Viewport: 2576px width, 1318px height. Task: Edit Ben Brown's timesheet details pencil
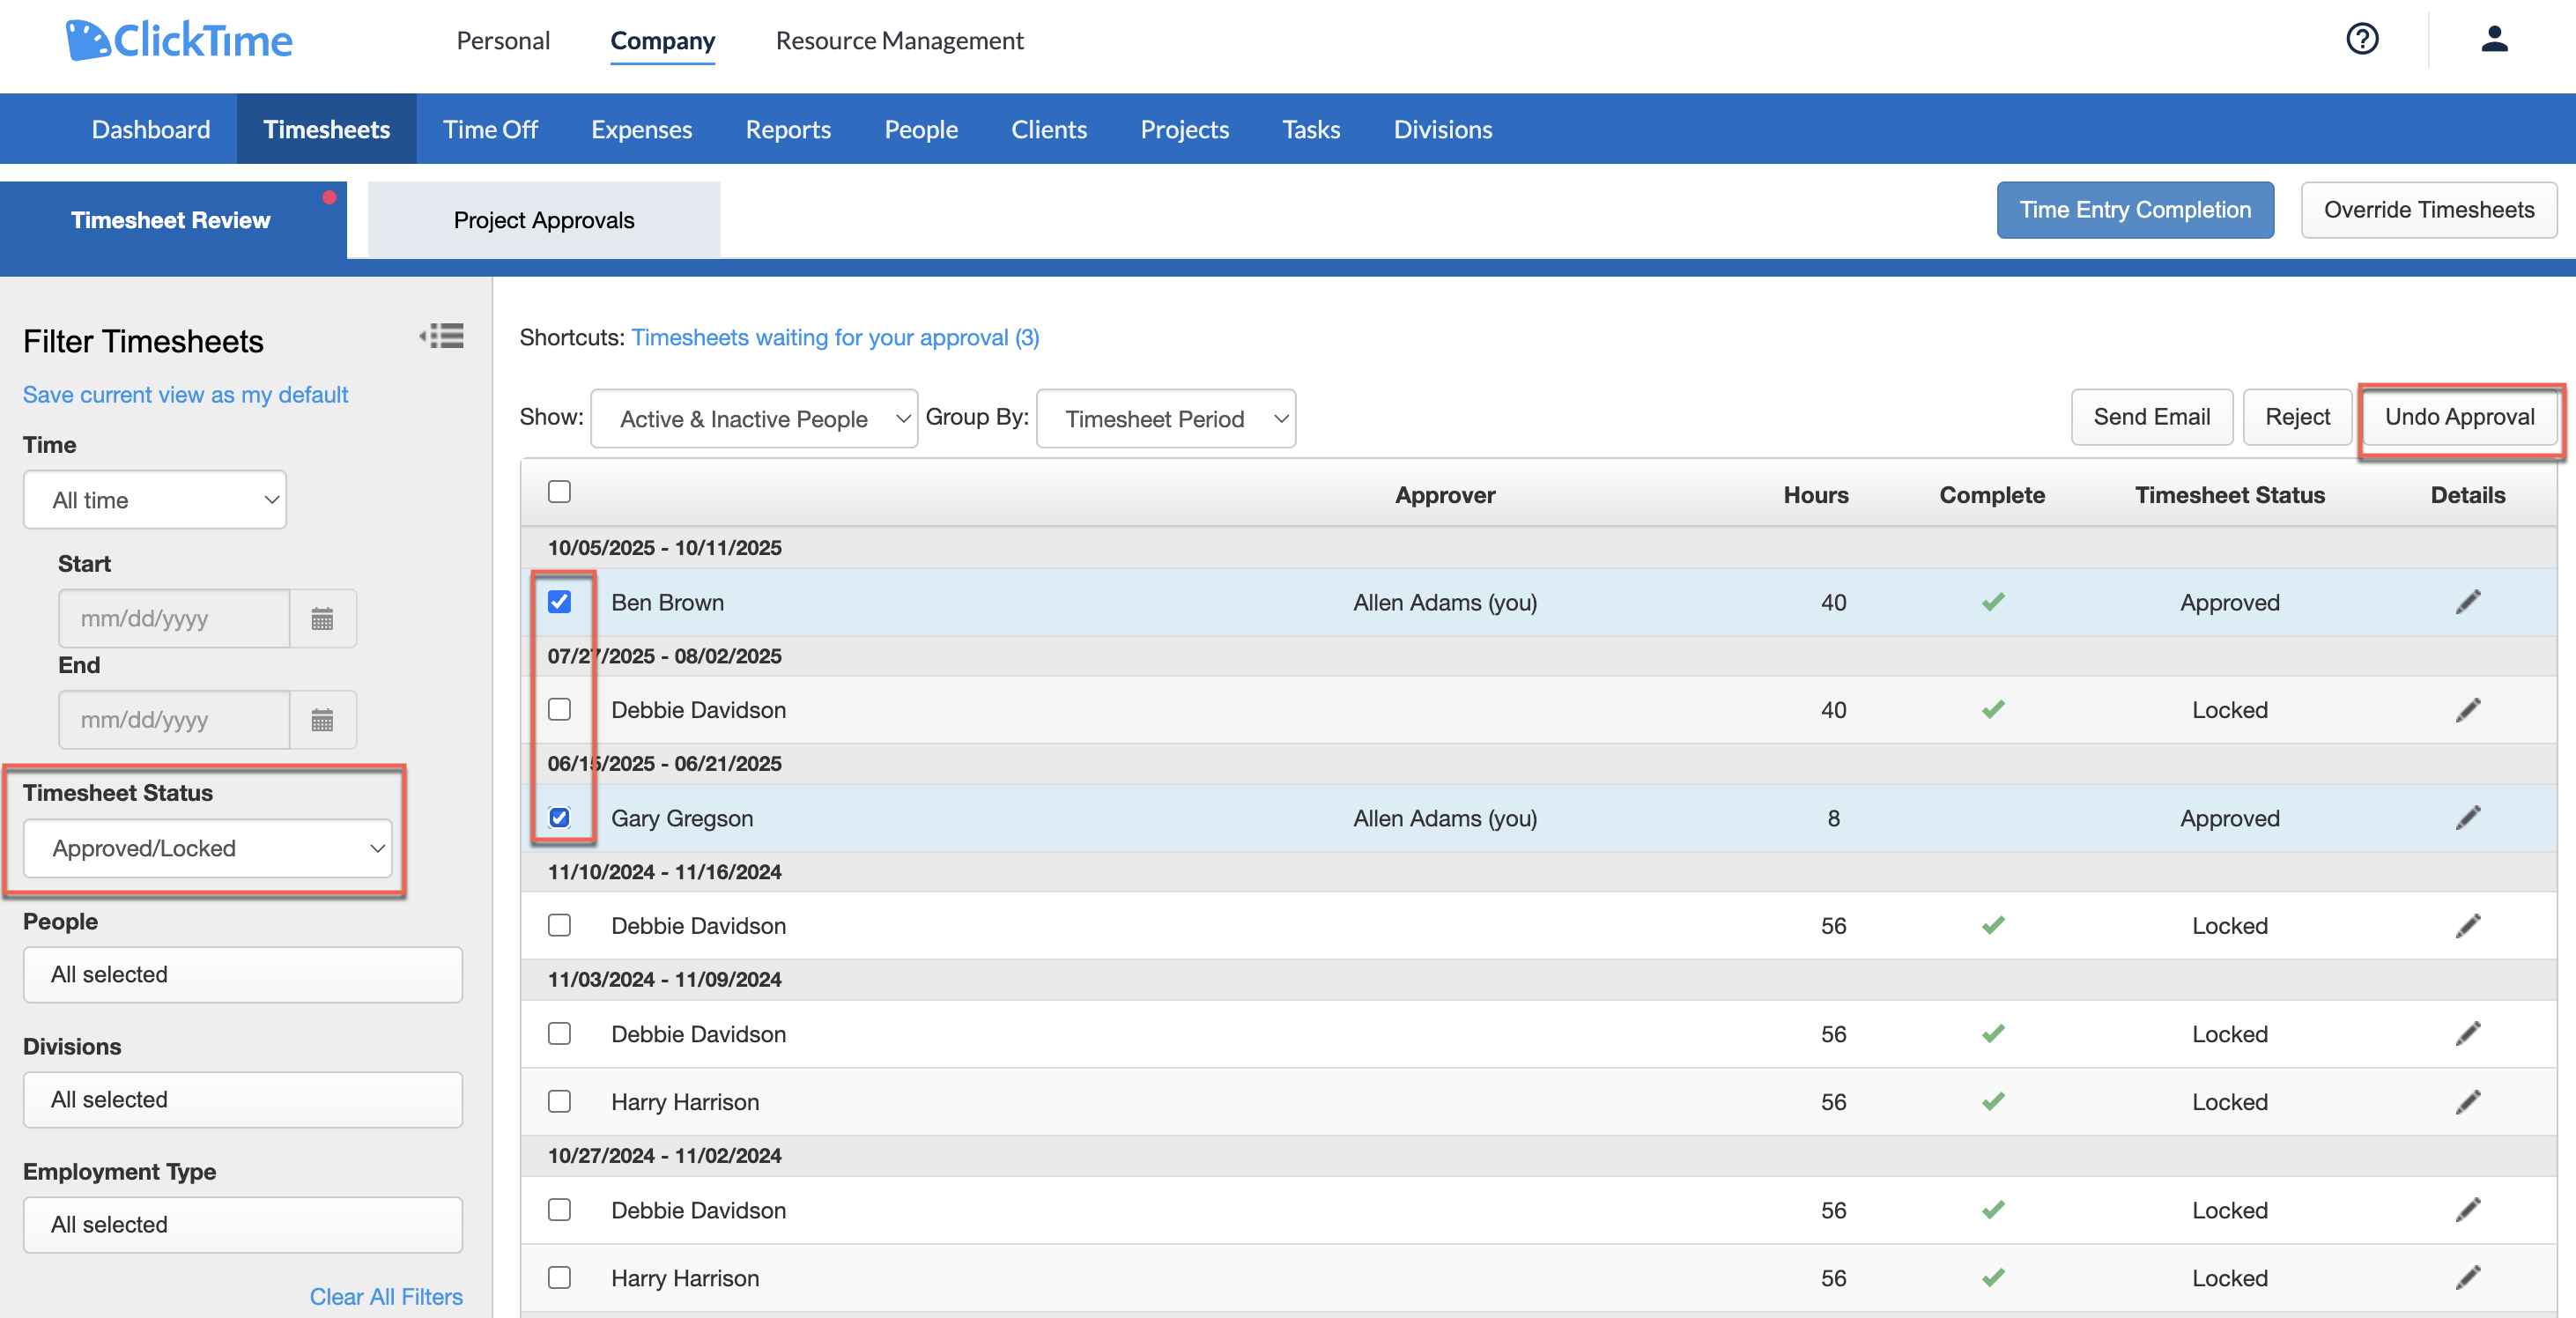(2467, 602)
